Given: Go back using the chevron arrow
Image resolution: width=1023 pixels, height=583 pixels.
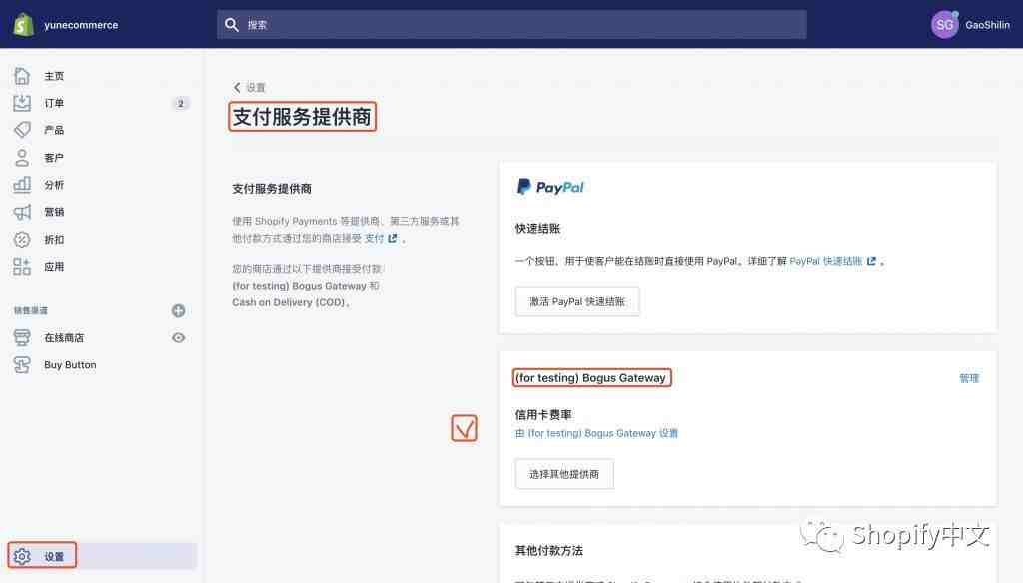Looking at the screenshot, I should point(237,88).
